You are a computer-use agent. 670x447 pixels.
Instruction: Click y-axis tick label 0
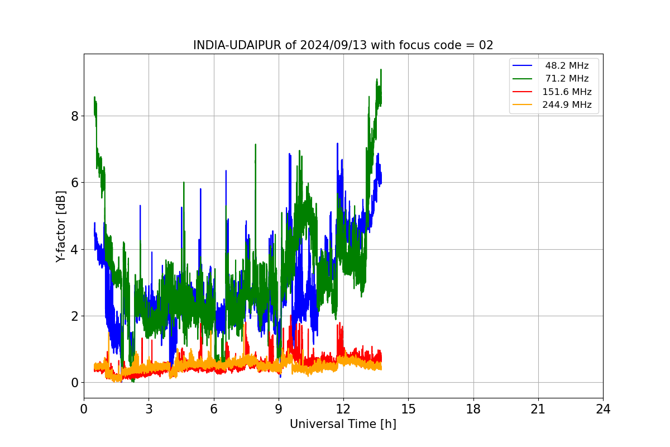(75, 383)
